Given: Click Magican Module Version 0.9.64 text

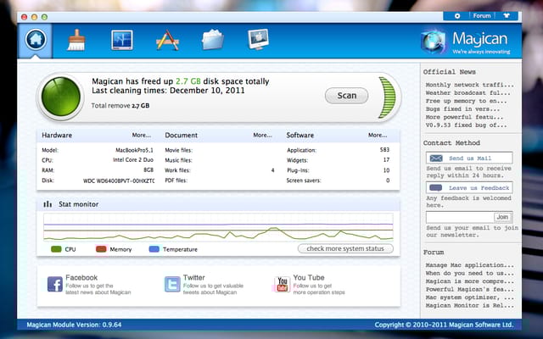Looking at the screenshot, I should [x=74, y=325].
